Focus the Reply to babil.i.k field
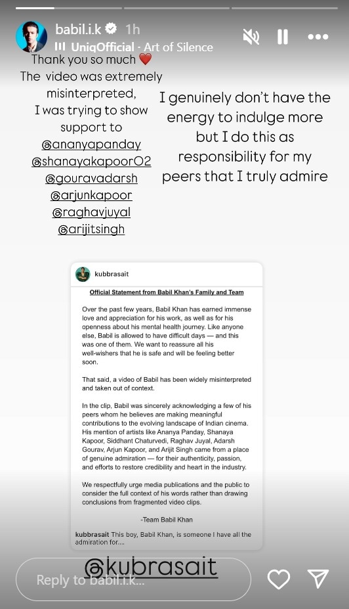This screenshot has width=349, height=609. [x=133, y=579]
